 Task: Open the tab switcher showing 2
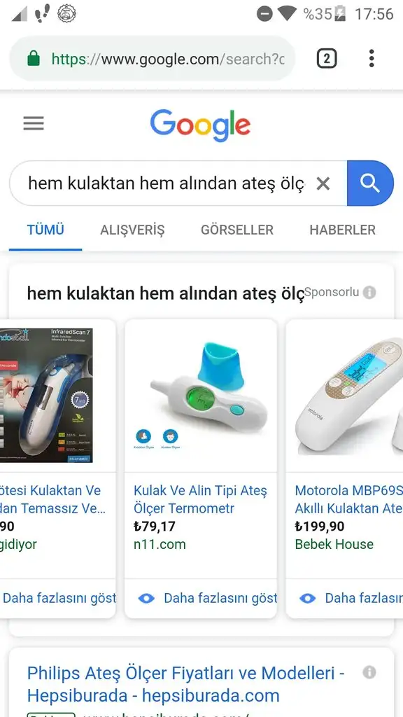pyautogui.click(x=327, y=59)
